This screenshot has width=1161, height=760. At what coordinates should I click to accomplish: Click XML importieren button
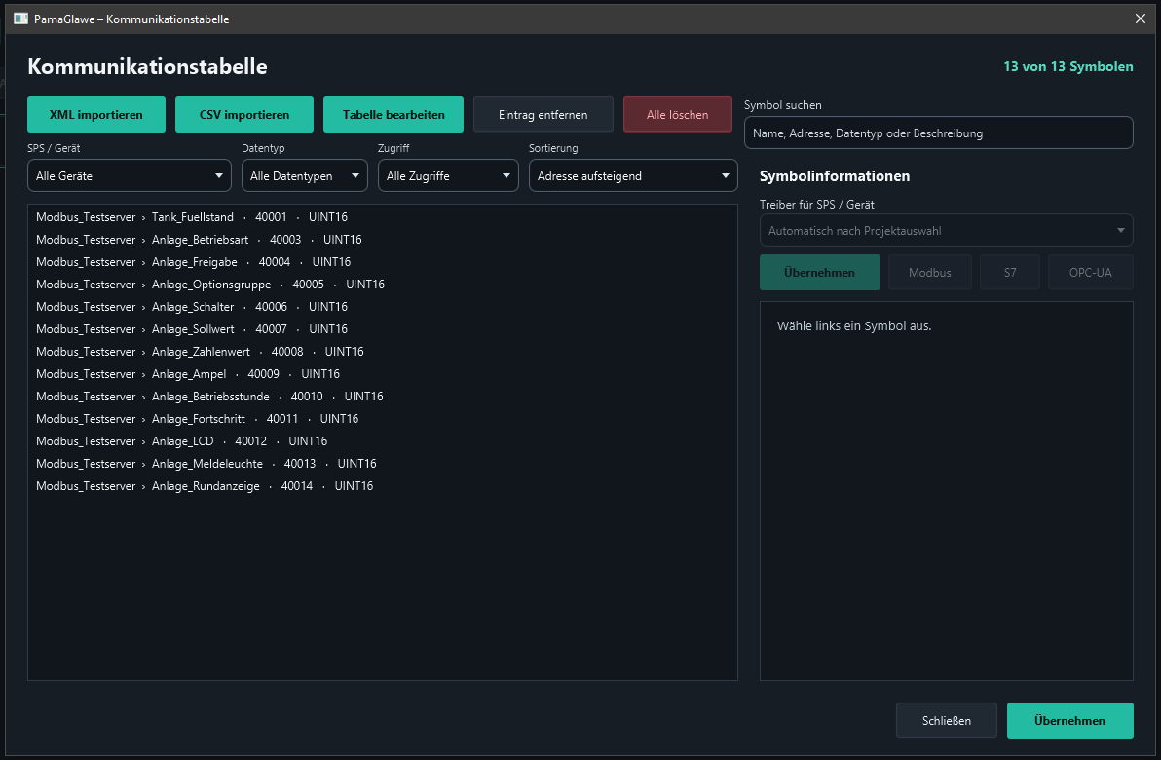[96, 115]
